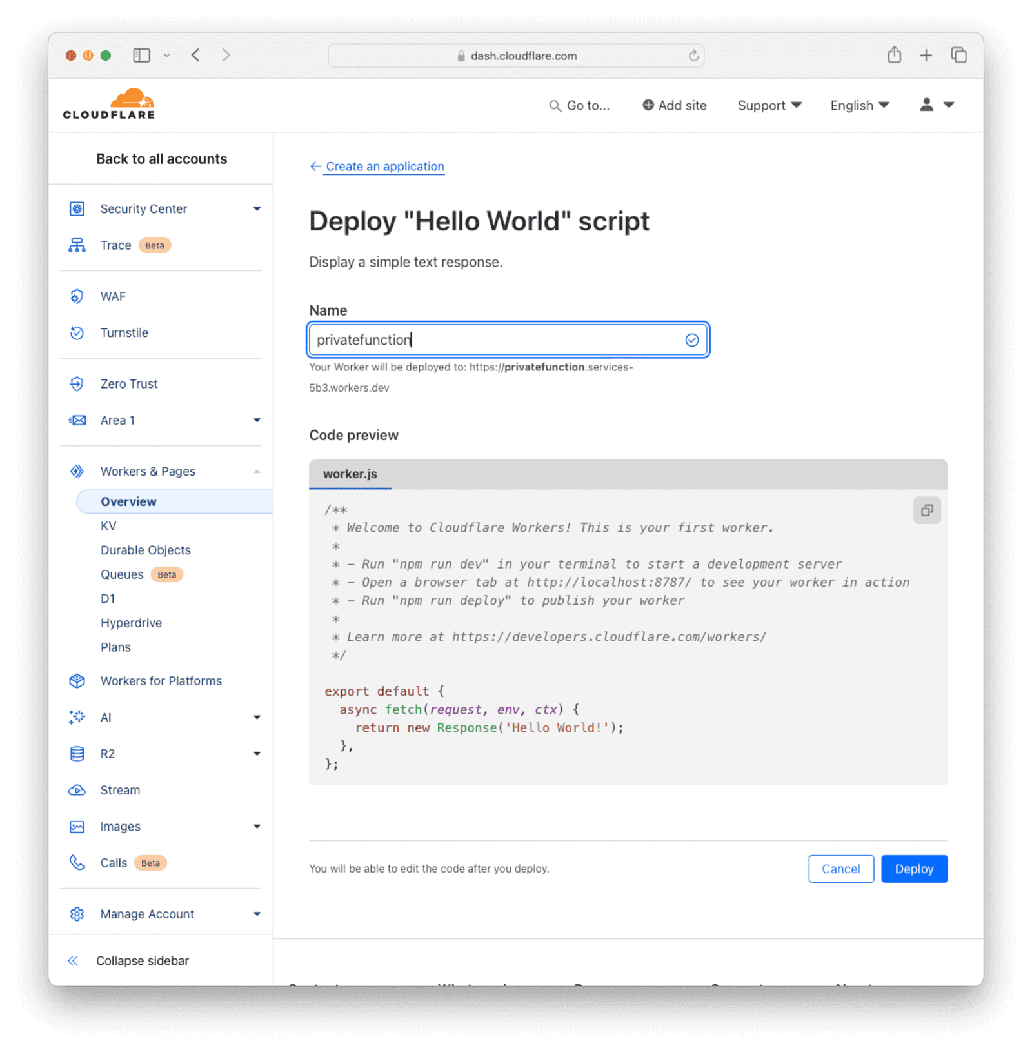
Task: Expand the R2 section
Action: [257, 754]
